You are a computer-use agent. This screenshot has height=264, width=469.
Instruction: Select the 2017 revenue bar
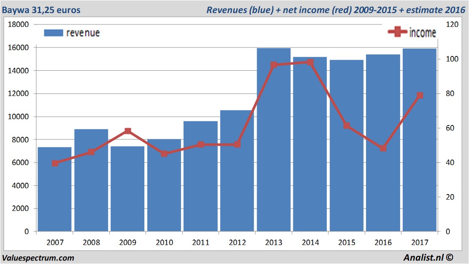420,140
